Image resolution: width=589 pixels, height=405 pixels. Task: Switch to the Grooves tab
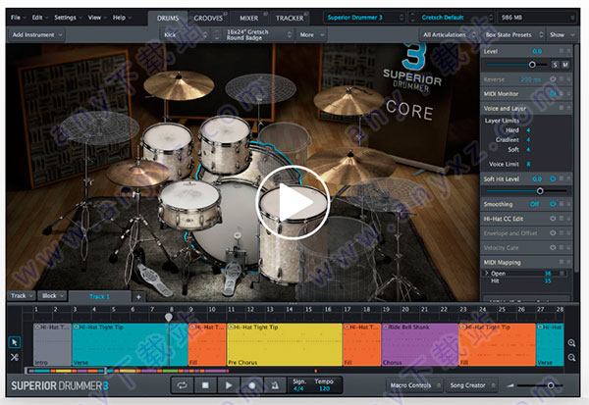208,18
